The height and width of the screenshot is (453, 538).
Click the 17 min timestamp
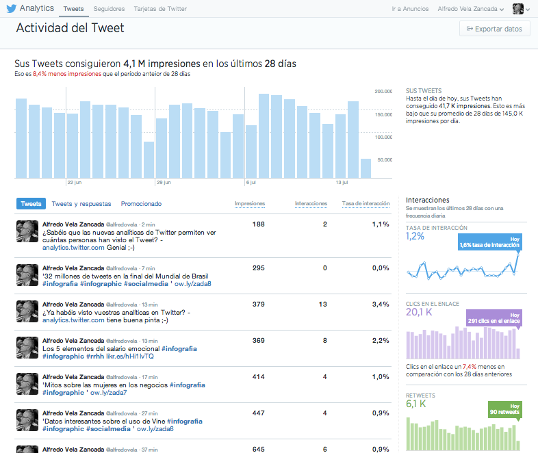pyautogui.click(x=150, y=377)
